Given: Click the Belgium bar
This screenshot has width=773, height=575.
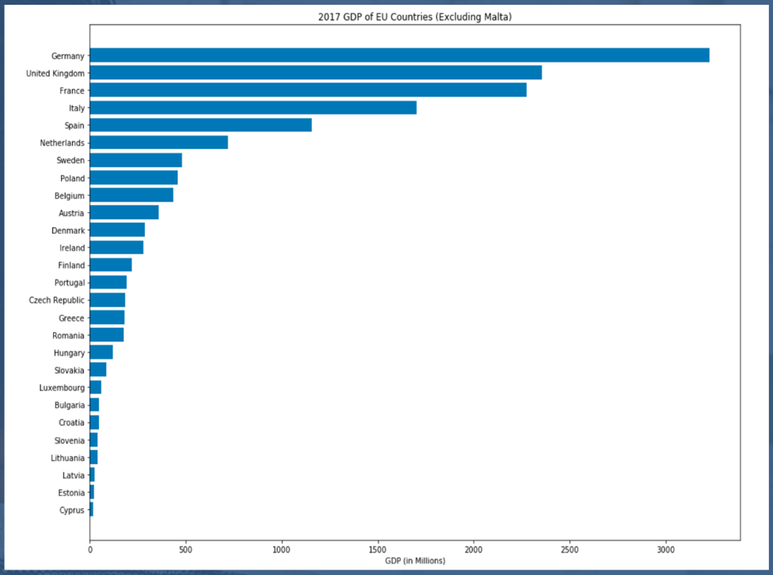Looking at the screenshot, I should click(x=131, y=196).
